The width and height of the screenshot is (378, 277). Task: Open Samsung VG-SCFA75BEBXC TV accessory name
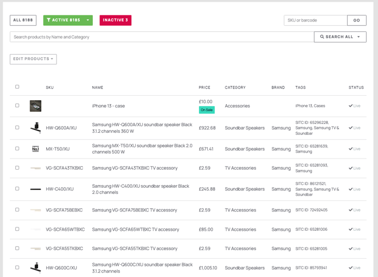click(134, 210)
